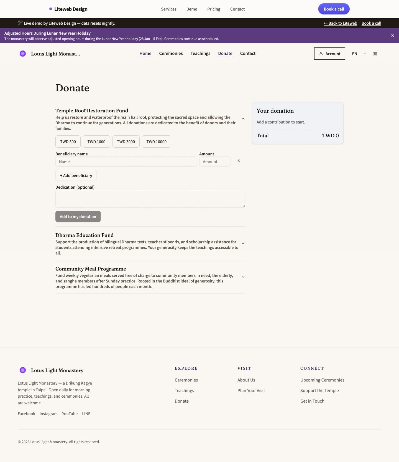
Task: Dismiss the Lunar New Year announcement banner
Action: pyautogui.click(x=392, y=36)
